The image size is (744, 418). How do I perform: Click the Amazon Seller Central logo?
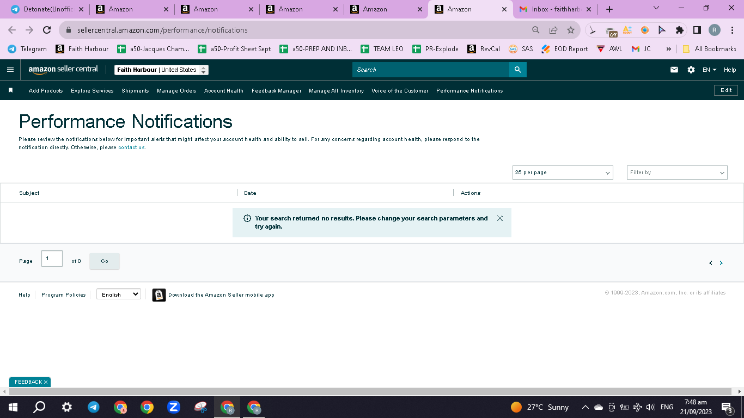click(63, 70)
